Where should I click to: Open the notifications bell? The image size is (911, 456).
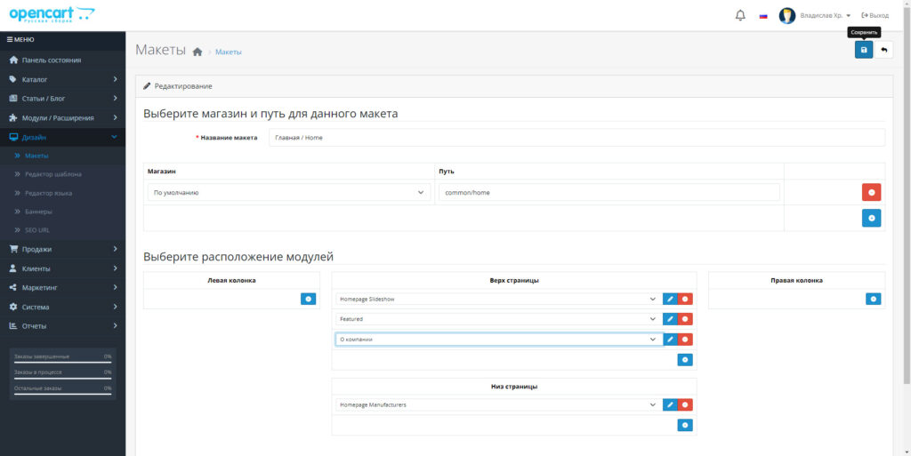740,16
